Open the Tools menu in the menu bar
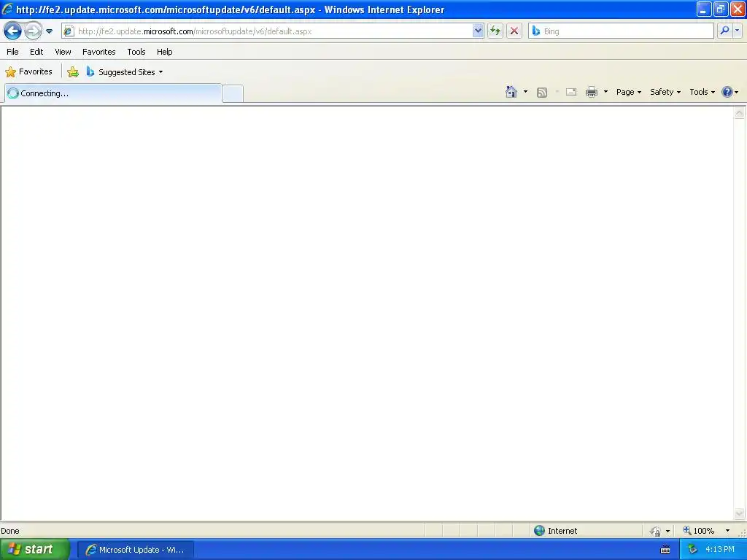Screen dimensions: 747x560 tap(136, 52)
